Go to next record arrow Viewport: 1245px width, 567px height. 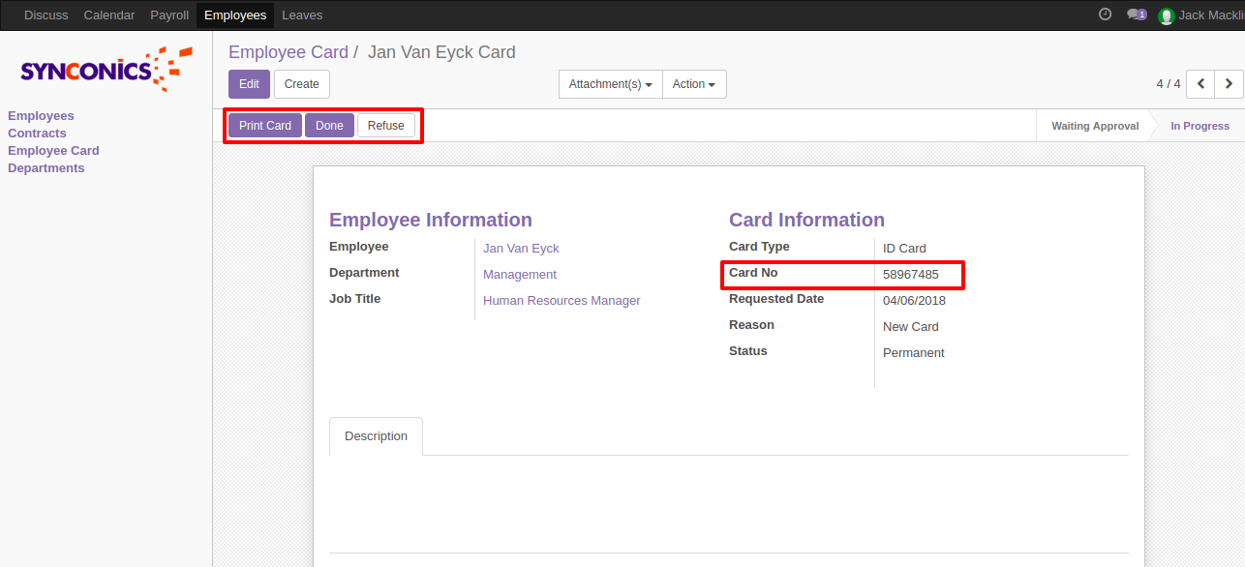point(1229,84)
